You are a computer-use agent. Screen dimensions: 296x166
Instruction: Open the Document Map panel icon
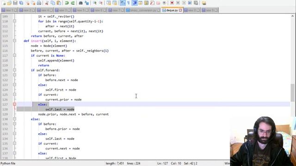pyautogui.click(x=146, y=3)
